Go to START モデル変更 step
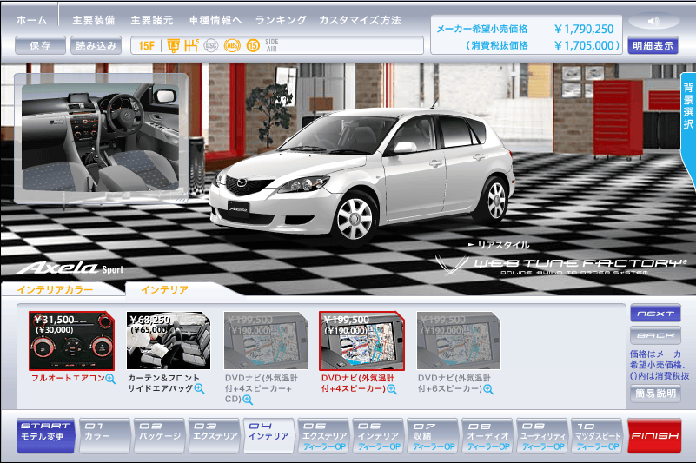This screenshot has height=463, width=696. 46,436
